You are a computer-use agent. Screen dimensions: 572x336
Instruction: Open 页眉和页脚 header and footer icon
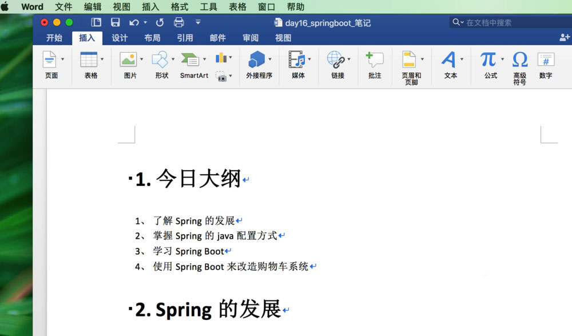tap(410, 60)
